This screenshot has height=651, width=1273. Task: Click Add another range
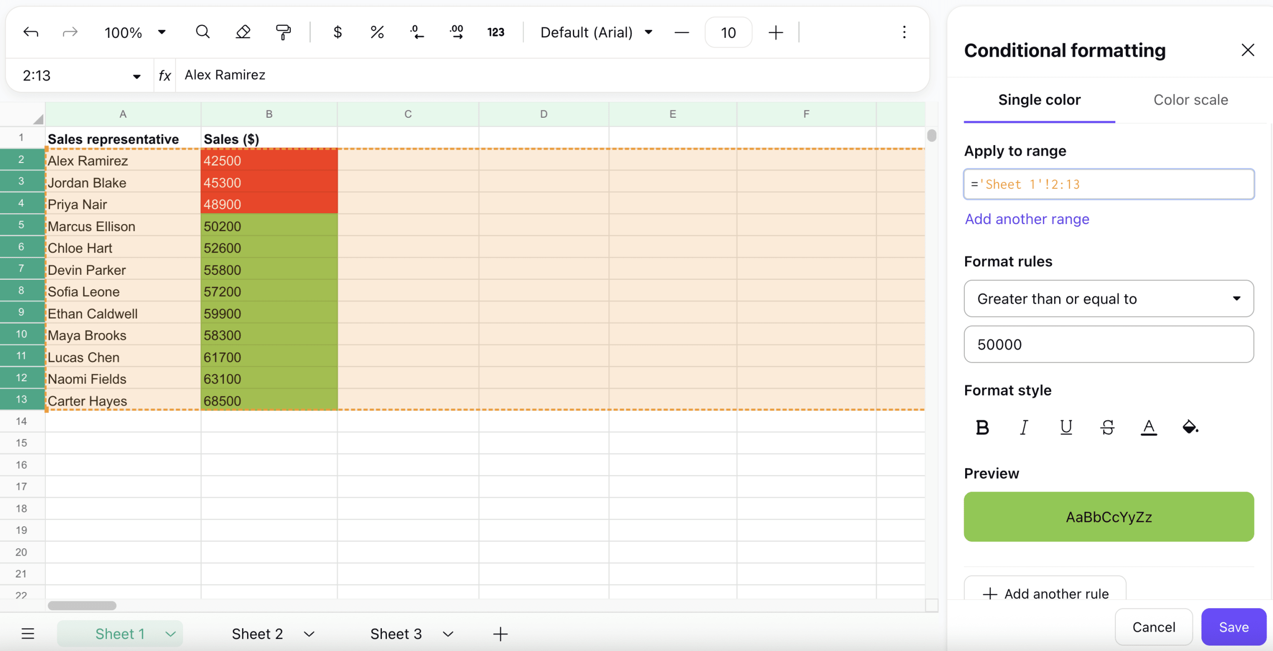coord(1027,219)
